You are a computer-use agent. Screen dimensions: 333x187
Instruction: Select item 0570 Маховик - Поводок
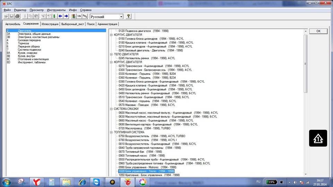(147, 105)
